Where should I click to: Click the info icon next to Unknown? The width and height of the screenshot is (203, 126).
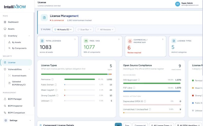[x=52, y=101]
